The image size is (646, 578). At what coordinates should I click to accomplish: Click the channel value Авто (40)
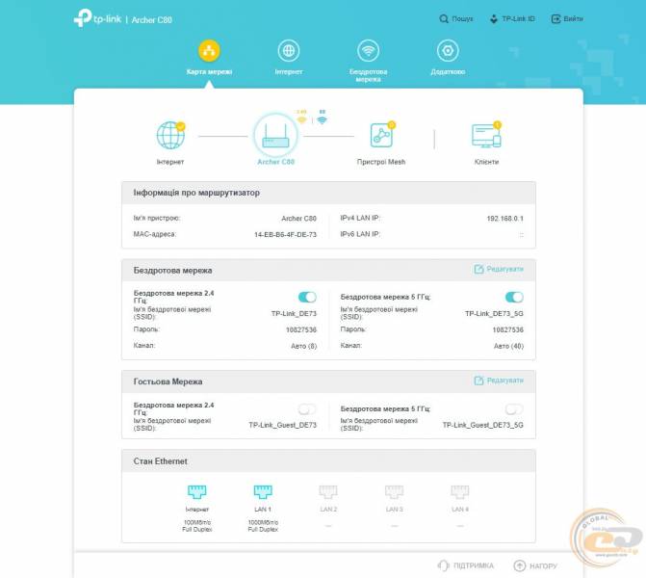click(x=508, y=346)
